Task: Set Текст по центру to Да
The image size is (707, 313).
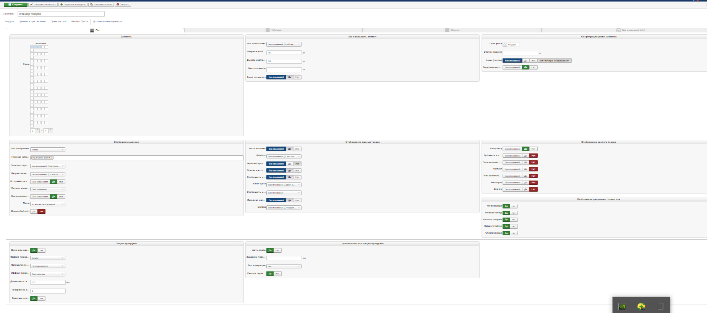Action: click(290, 77)
